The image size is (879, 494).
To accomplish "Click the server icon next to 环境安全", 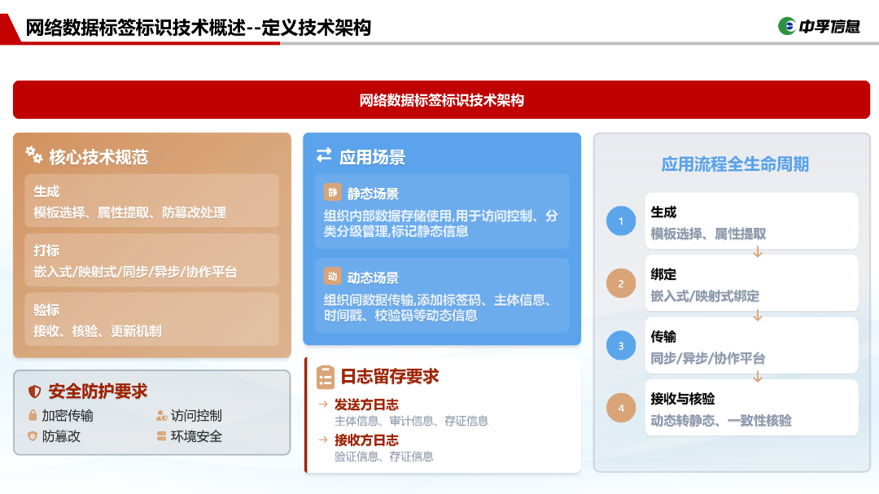I will point(161,436).
